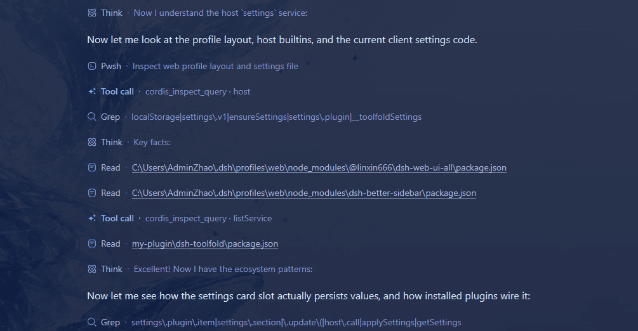
Task: Click the Read icon for dsh-toolfold package.json
Action: click(92, 243)
